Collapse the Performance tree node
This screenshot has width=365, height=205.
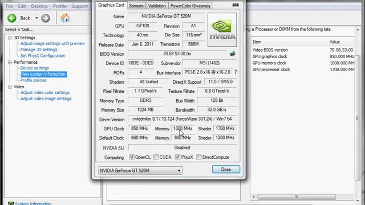coord(10,62)
